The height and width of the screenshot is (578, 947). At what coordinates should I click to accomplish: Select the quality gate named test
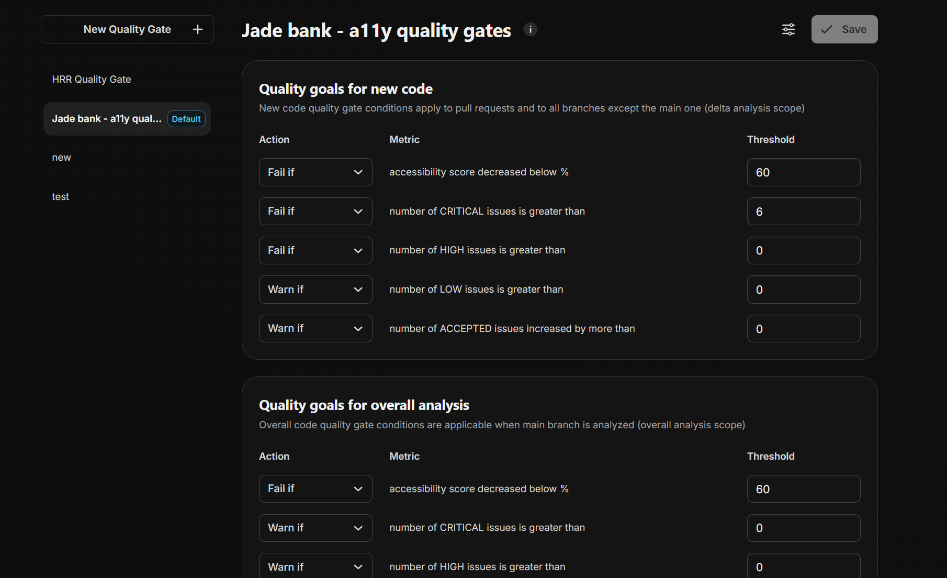(x=60, y=196)
